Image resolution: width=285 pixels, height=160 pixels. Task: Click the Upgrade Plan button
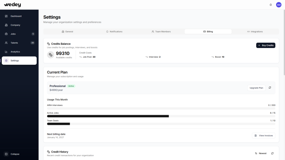(x=256, y=87)
